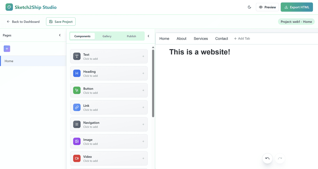The width and height of the screenshot is (318, 169).
Task: Click the Image component icon
Action: (x=77, y=141)
